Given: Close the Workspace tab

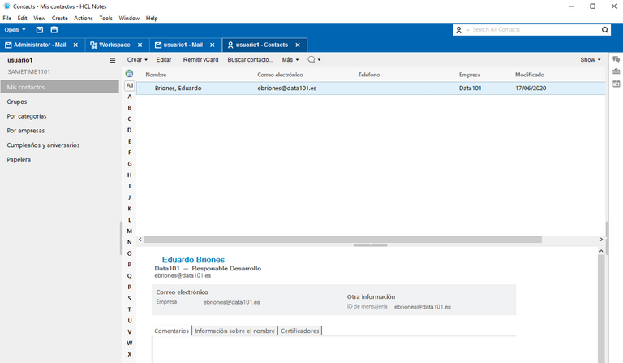Looking at the screenshot, I should coord(140,45).
